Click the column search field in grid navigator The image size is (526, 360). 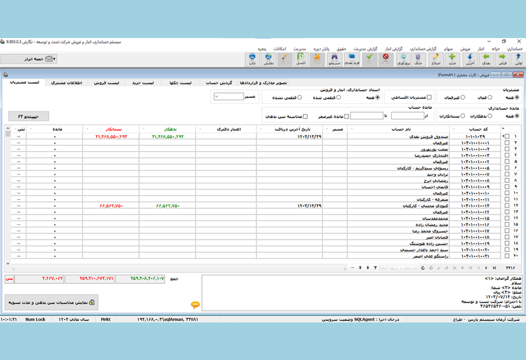tap(398, 268)
